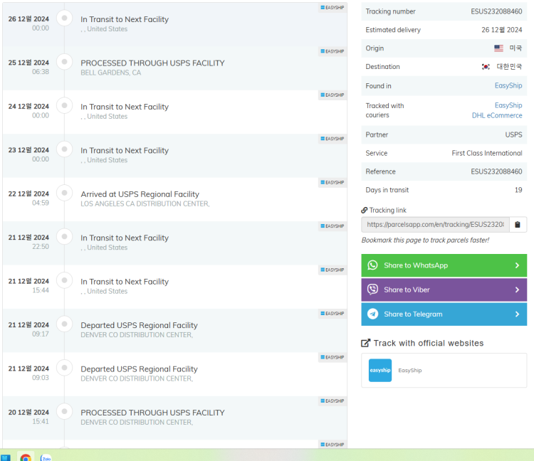534x461 pixels.
Task: Open DHL eCommerce courier link
Action: 497,115
